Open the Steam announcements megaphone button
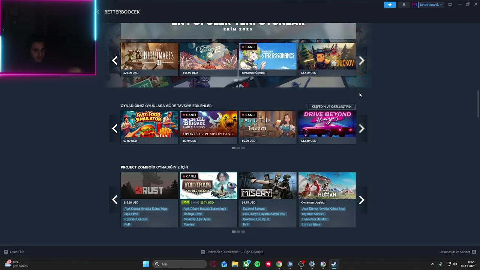 pyautogui.click(x=390, y=4)
